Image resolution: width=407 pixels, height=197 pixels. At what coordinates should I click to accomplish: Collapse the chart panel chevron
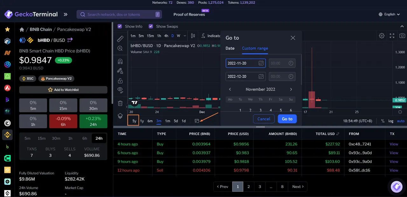click(x=402, y=26)
